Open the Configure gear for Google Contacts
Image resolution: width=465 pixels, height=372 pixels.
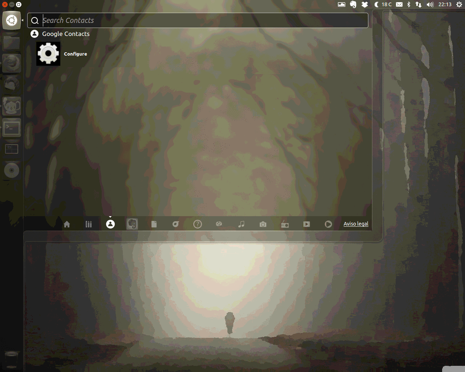[48, 54]
